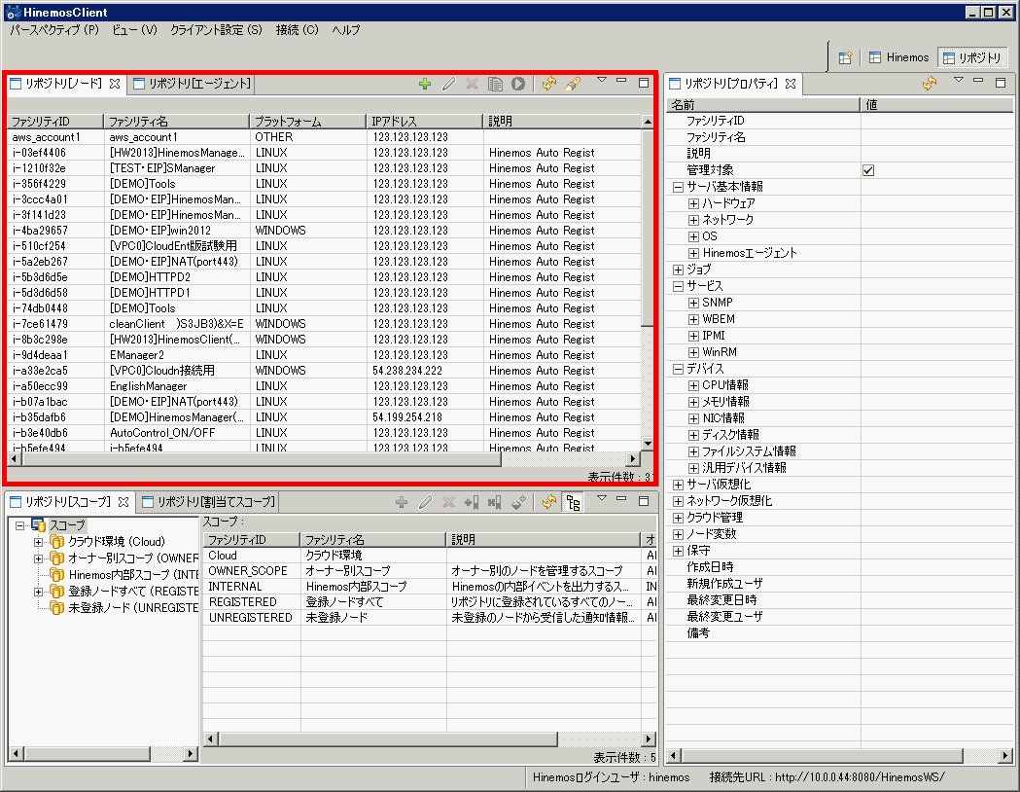Expand the 登録ノードすべて scope tree node

click(38, 592)
